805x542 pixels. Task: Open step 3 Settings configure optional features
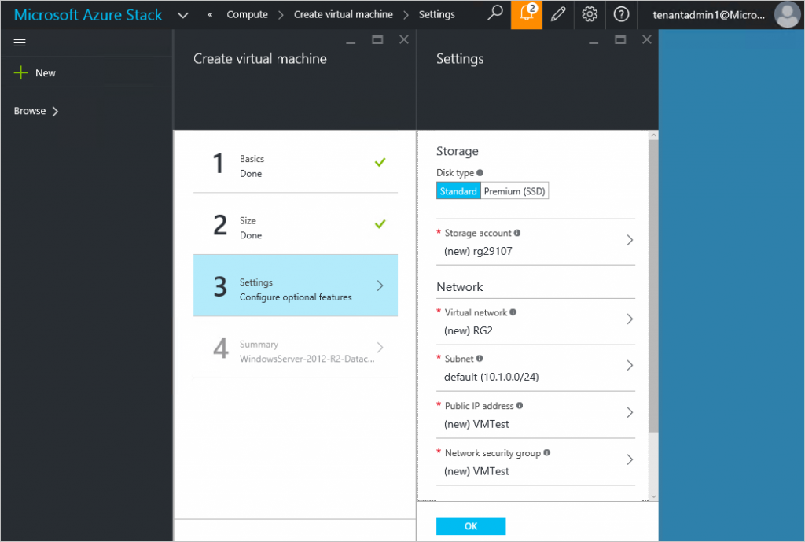[296, 286]
